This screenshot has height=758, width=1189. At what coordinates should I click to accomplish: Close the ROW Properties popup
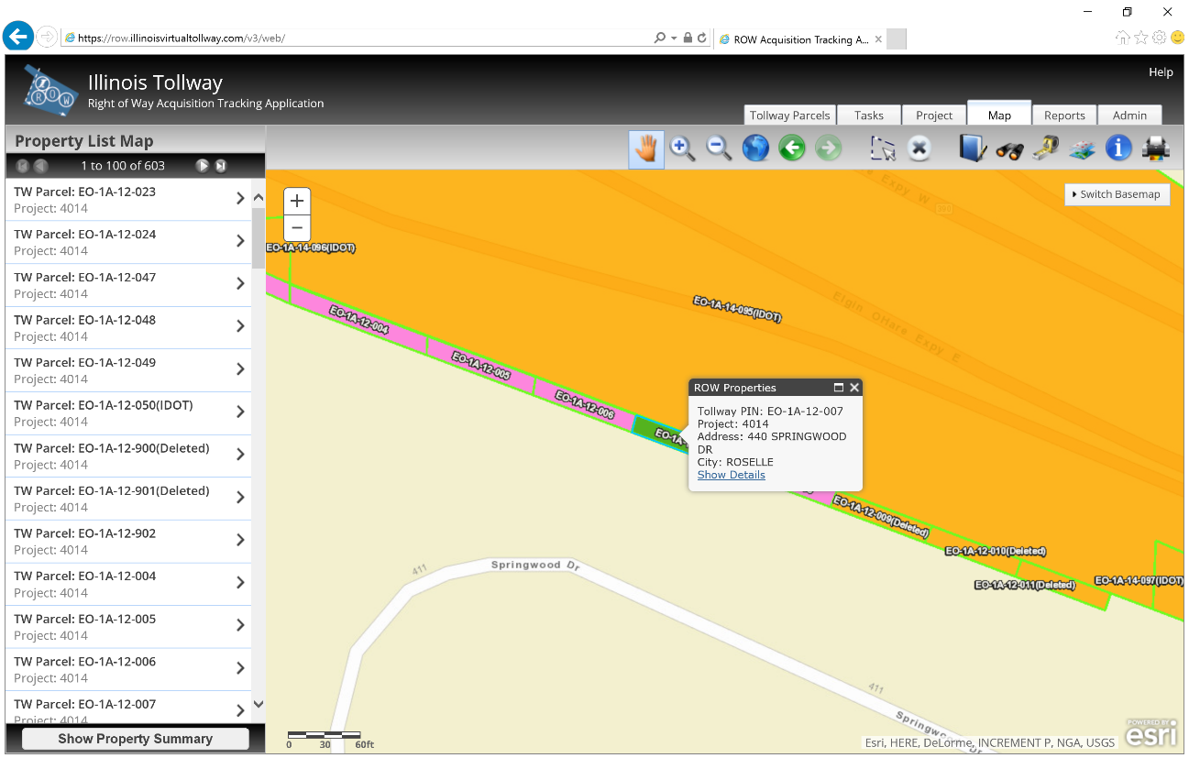click(x=854, y=388)
